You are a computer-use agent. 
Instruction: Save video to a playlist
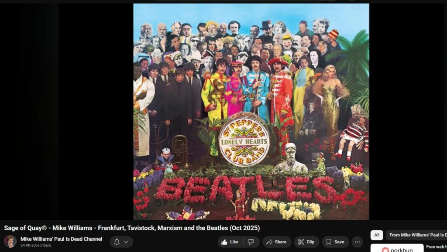335,242
